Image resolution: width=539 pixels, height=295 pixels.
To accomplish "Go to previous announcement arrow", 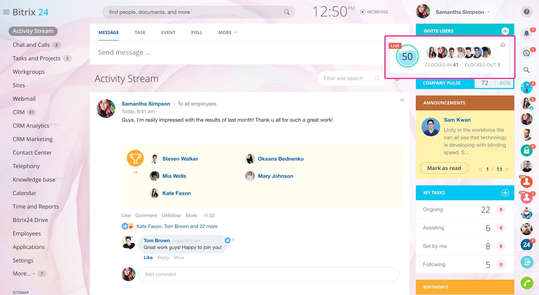I will (x=480, y=169).
